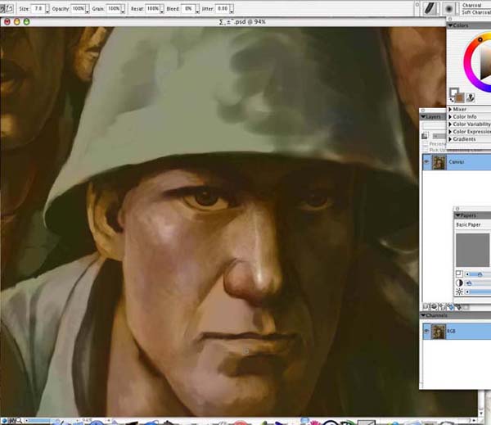491x425 pixels.
Task: Click the Canvas layer thumbnail
Action: click(x=439, y=162)
